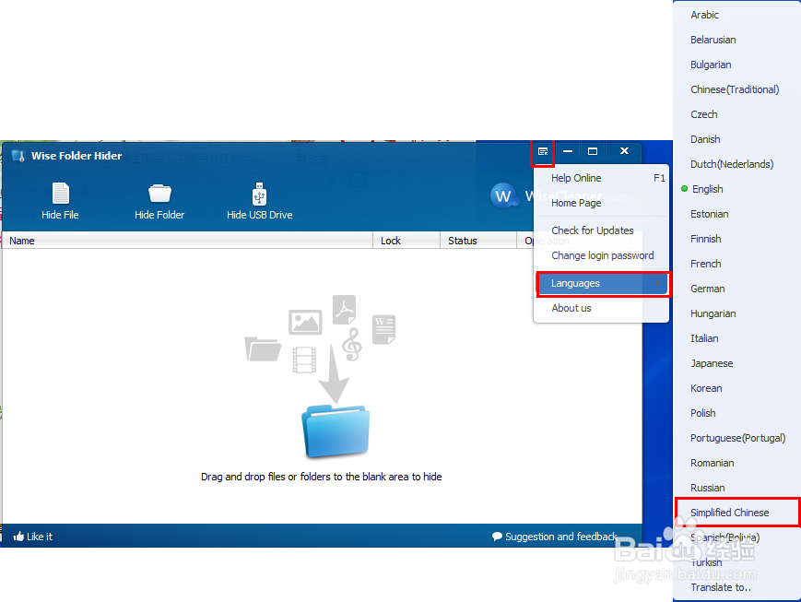This screenshot has height=602, width=801.
Task: Maximize the Wise Folder Hider window
Action: click(x=593, y=151)
